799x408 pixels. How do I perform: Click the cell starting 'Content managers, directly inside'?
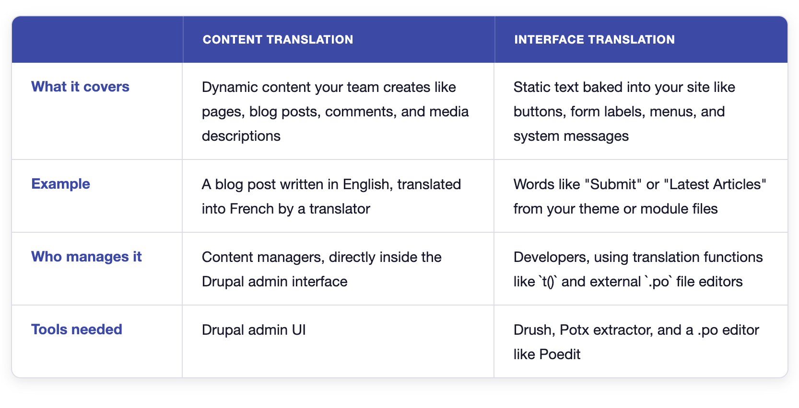click(338, 269)
